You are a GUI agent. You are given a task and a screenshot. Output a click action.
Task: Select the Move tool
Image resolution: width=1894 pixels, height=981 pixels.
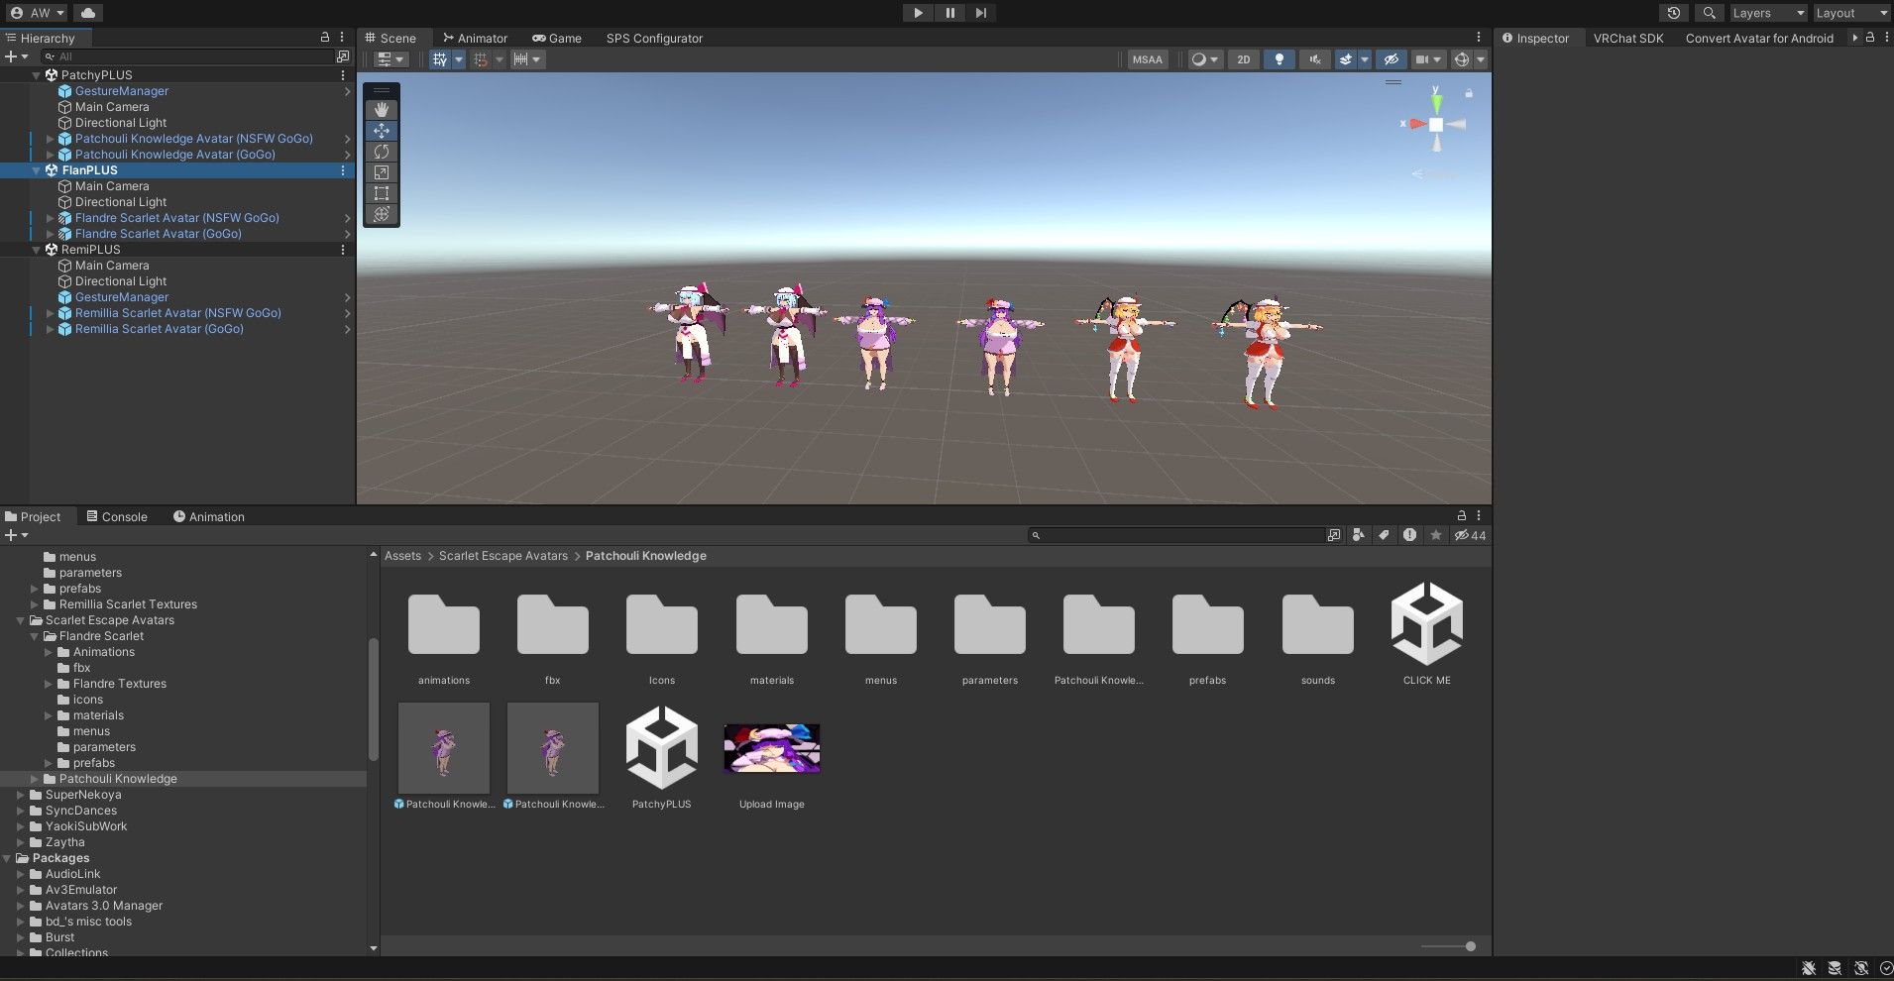pyautogui.click(x=382, y=131)
